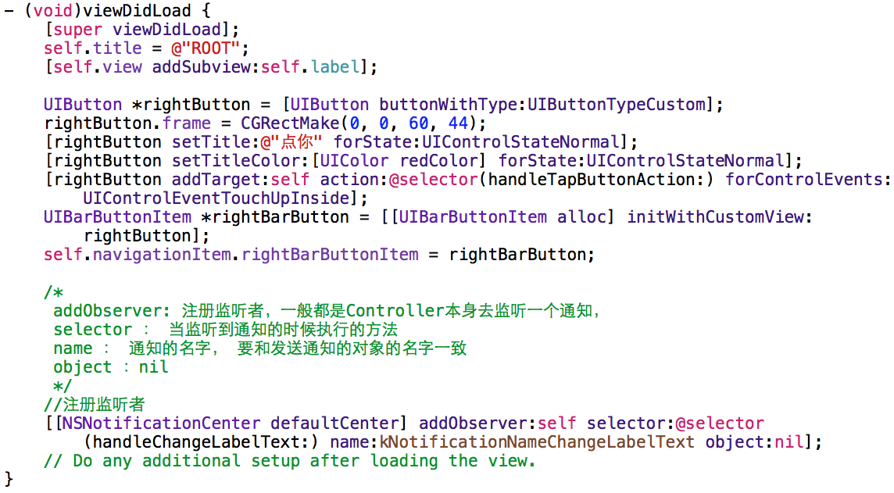Click the //注册监听者 comment

point(95,405)
